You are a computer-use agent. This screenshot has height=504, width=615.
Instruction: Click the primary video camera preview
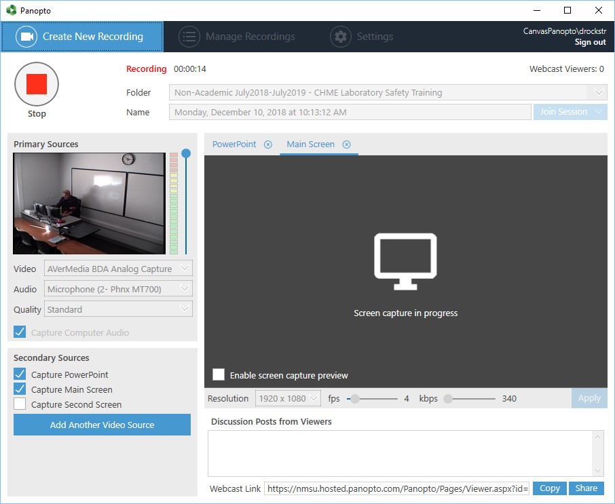point(89,203)
